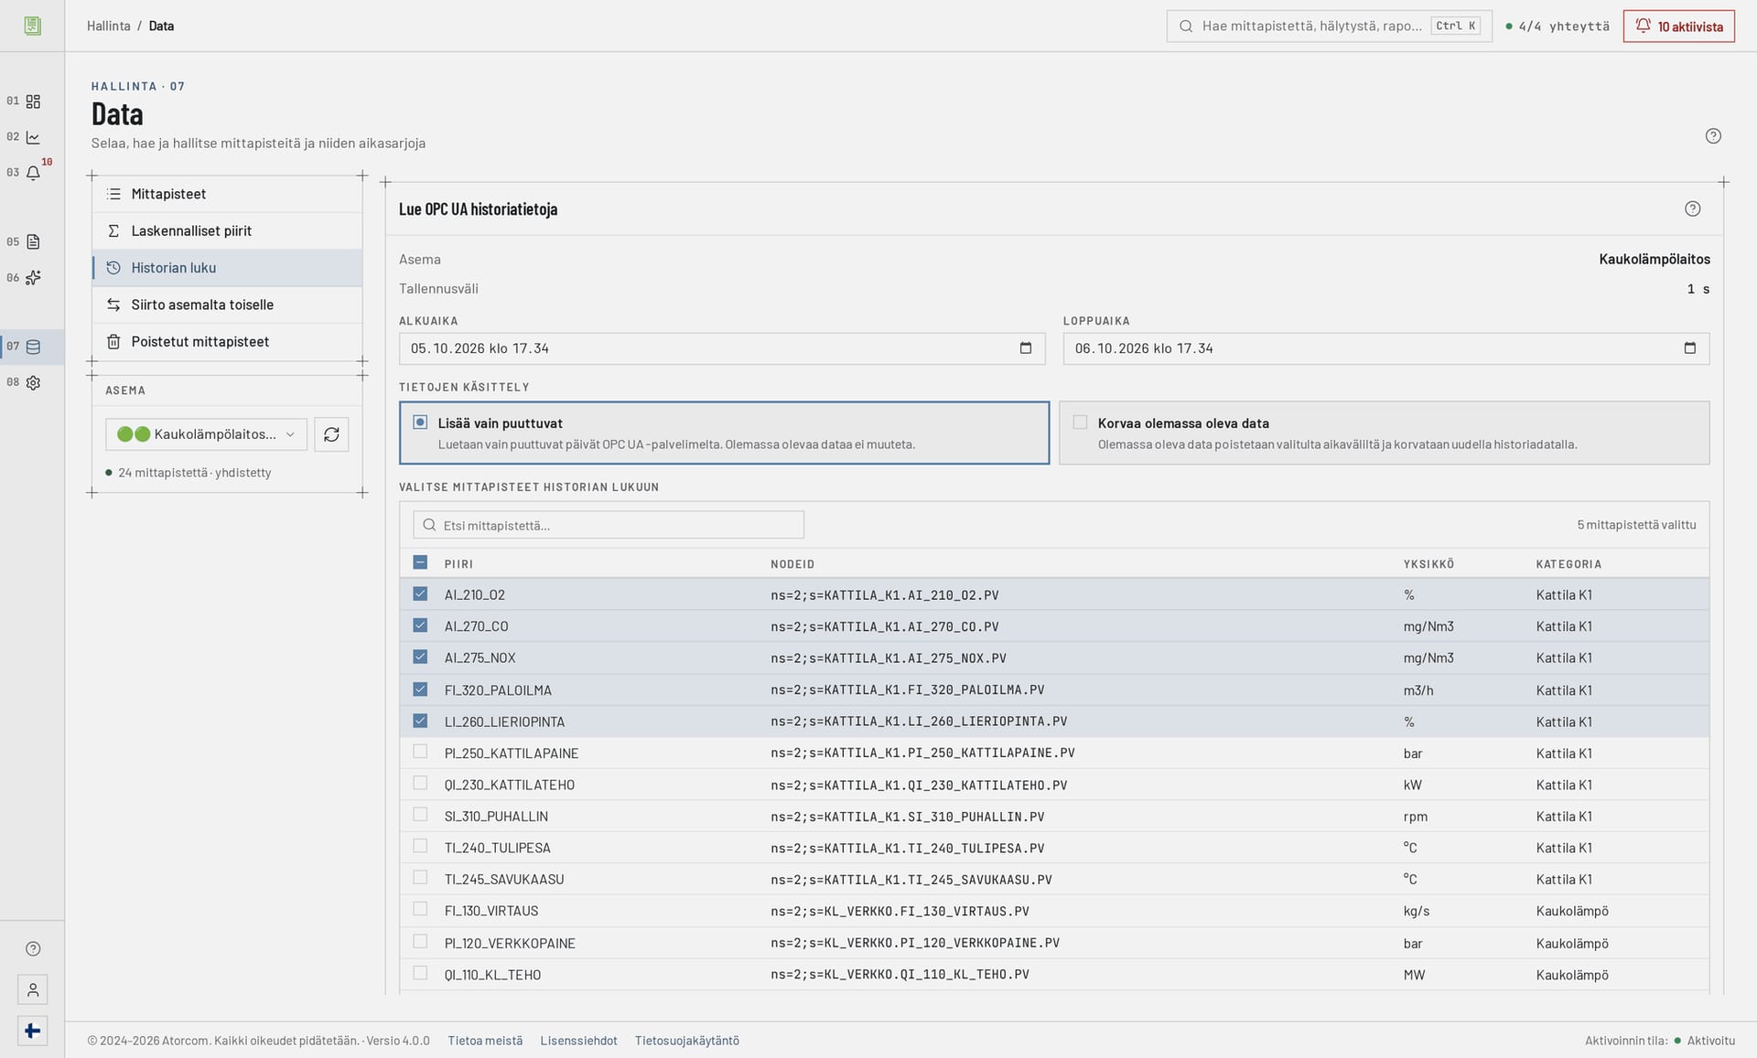
Task: Open the alarms bell icon in sidebar
Action: coord(33,173)
